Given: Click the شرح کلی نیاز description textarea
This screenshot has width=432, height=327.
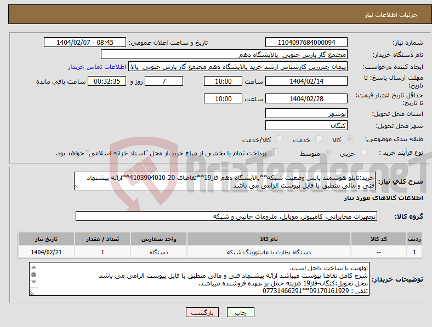Looking at the screenshot, I should (x=225, y=182).
